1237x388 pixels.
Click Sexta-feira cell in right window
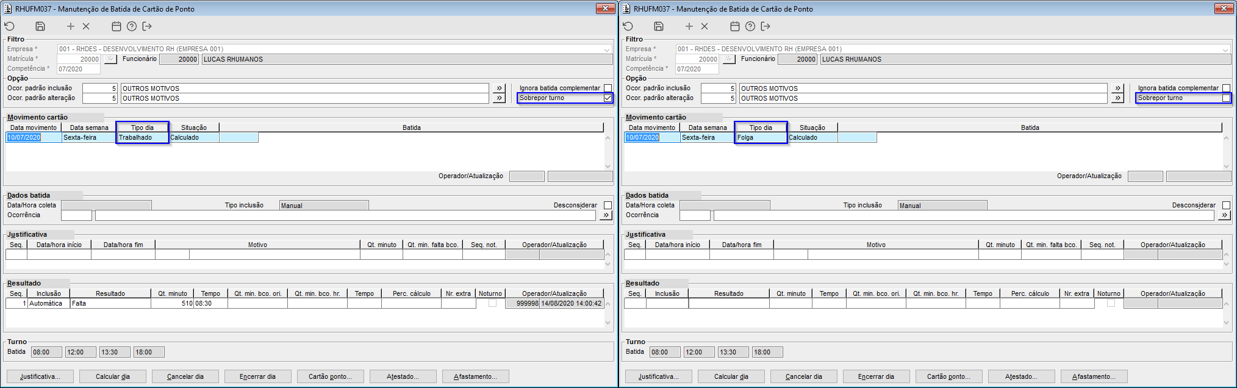(x=707, y=137)
